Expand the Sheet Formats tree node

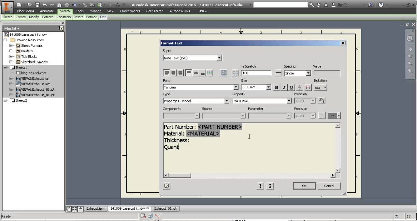[11, 45]
